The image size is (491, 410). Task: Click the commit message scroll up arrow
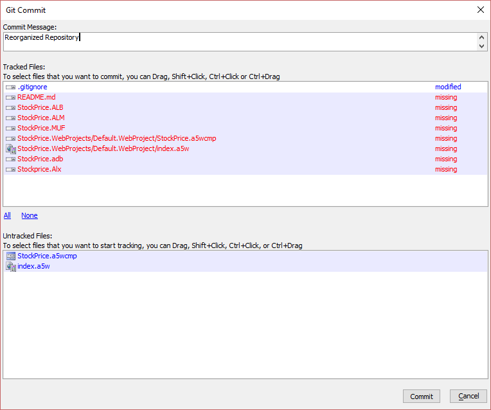point(481,37)
